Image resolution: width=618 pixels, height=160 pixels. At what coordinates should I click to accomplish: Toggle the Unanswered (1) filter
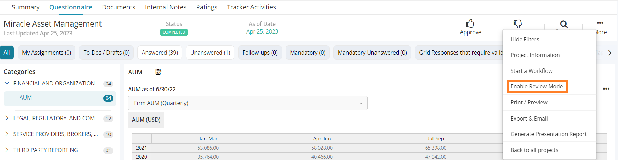[x=210, y=53]
